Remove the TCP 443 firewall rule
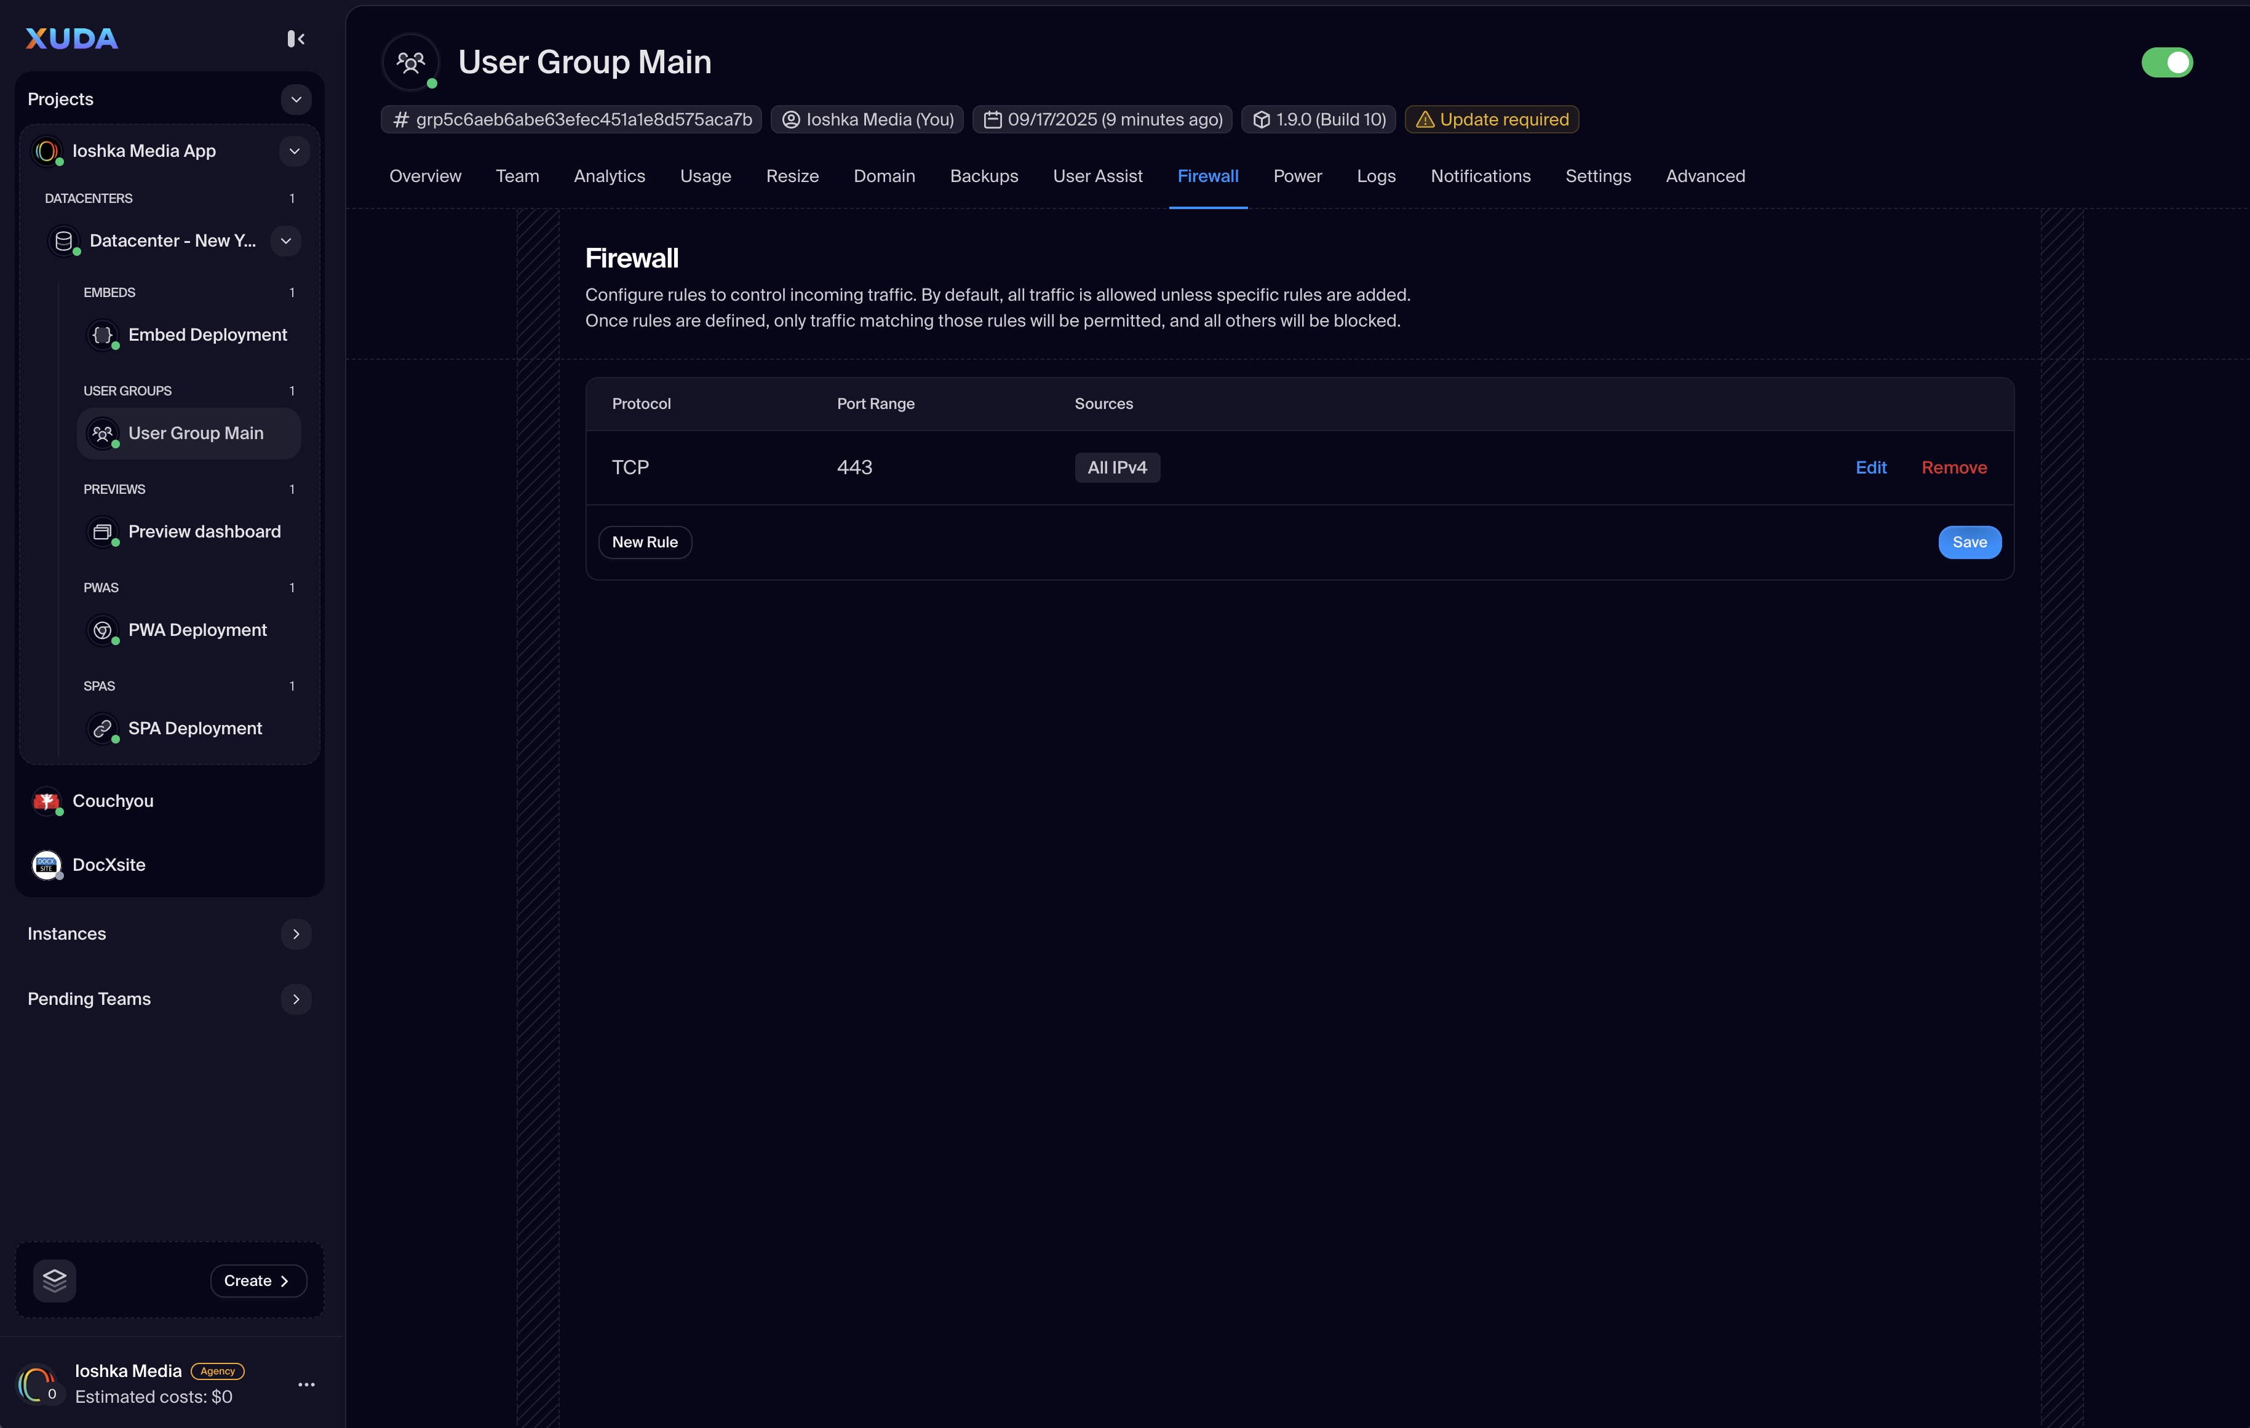Image resolution: width=2250 pixels, height=1428 pixels. tap(1953, 467)
